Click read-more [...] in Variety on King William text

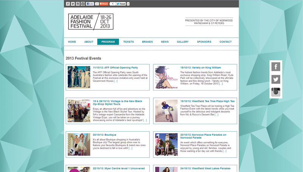[x=221, y=84]
